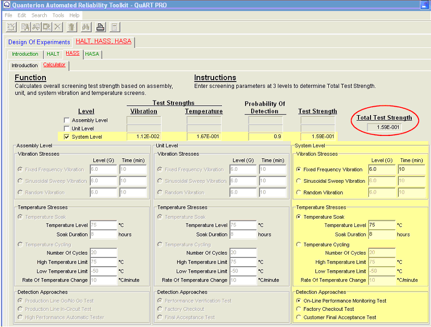The width and height of the screenshot is (431, 327).
Task: Open Find with the binoculars icon
Action: click(86, 27)
